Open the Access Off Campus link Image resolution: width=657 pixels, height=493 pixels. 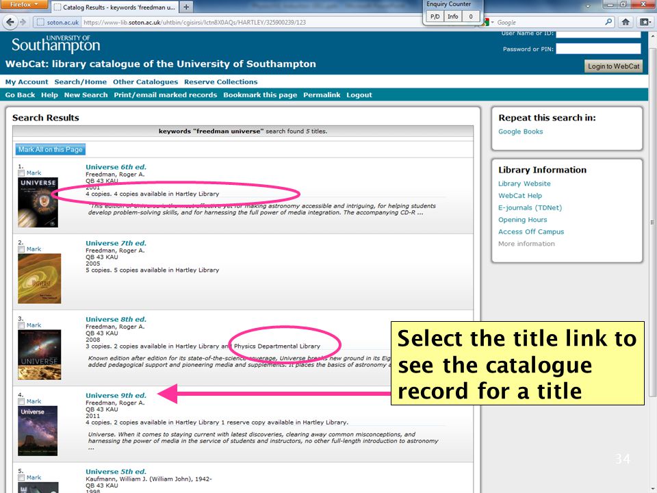tap(531, 232)
